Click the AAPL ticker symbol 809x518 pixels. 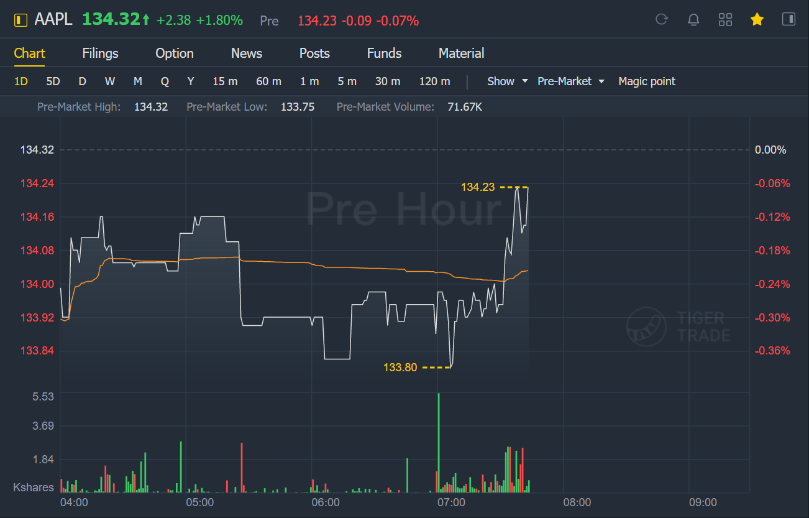click(x=53, y=20)
